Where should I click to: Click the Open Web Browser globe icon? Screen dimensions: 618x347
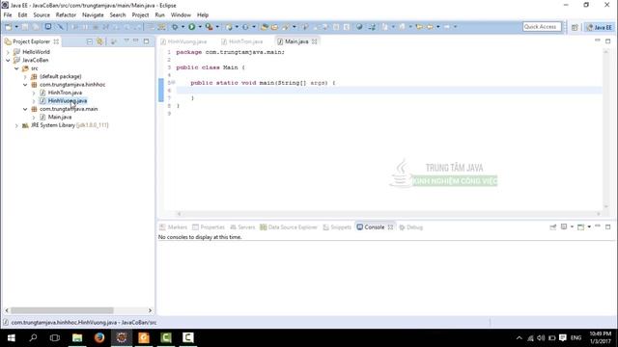click(x=359, y=27)
